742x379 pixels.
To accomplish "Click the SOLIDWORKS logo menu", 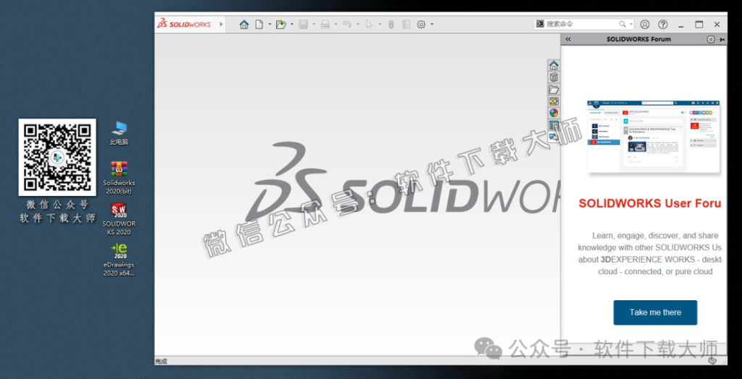I will coord(184,24).
